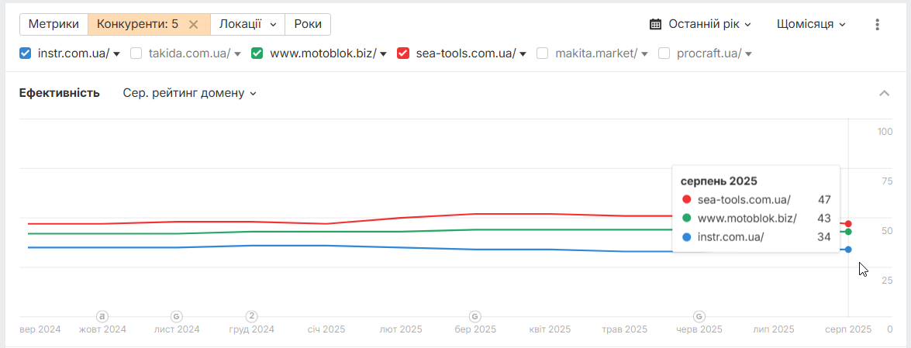Viewport: 911px width, 348px height.
Task: Click the calendar icon beside Останній рік
Action: [656, 24]
